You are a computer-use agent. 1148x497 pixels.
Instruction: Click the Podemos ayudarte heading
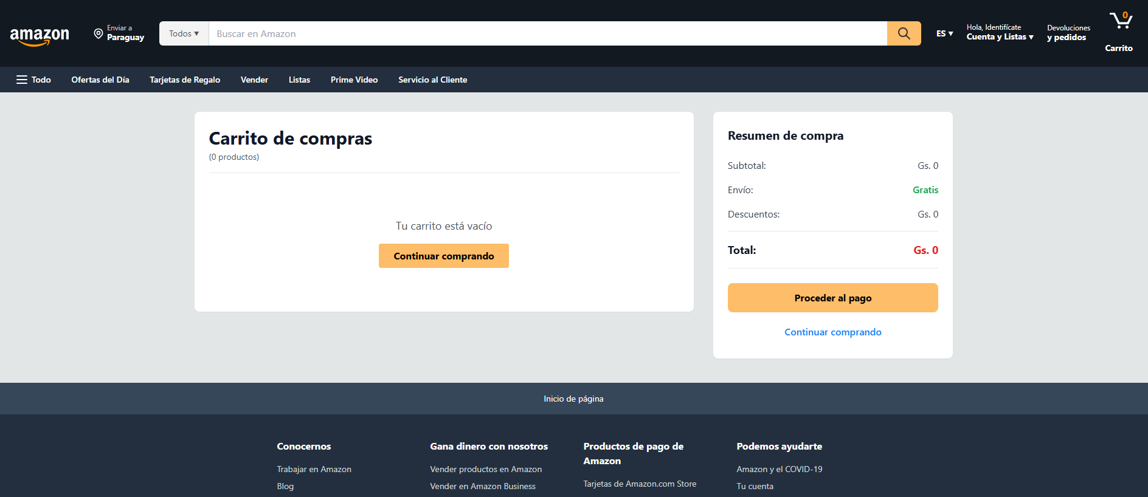coord(779,446)
